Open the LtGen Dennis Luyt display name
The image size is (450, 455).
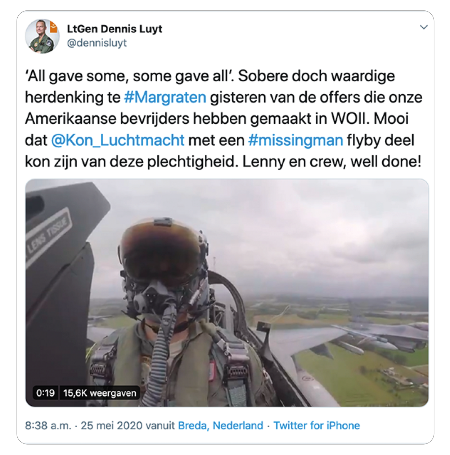[114, 29]
